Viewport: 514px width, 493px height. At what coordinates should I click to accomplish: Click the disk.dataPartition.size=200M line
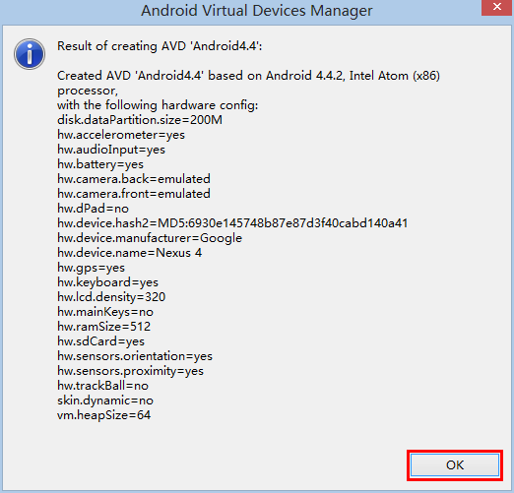[x=140, y=120]
